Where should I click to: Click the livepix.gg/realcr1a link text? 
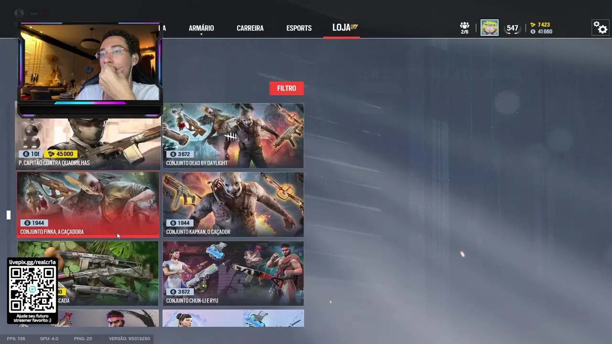click(33, 262)
